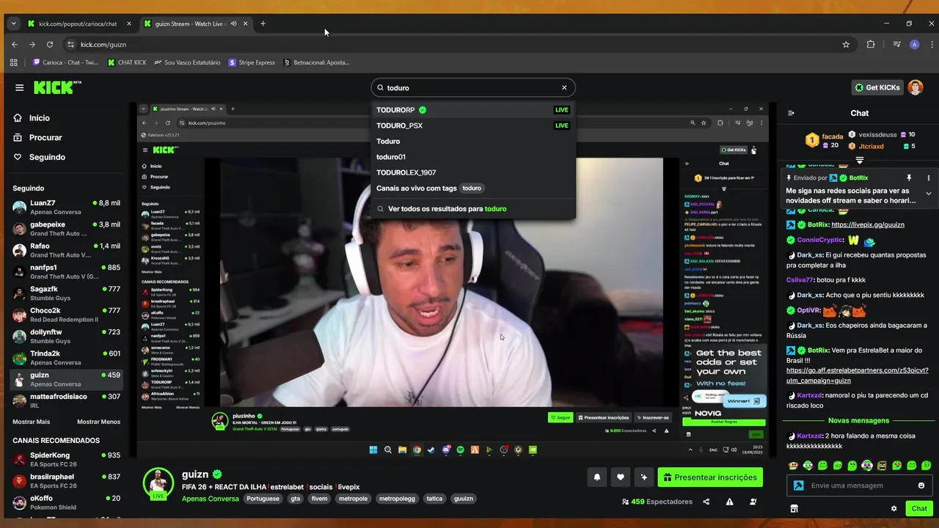Unpin the BotRix pinned message
Screen dimensions: 939x528
[x=909, y=178]
